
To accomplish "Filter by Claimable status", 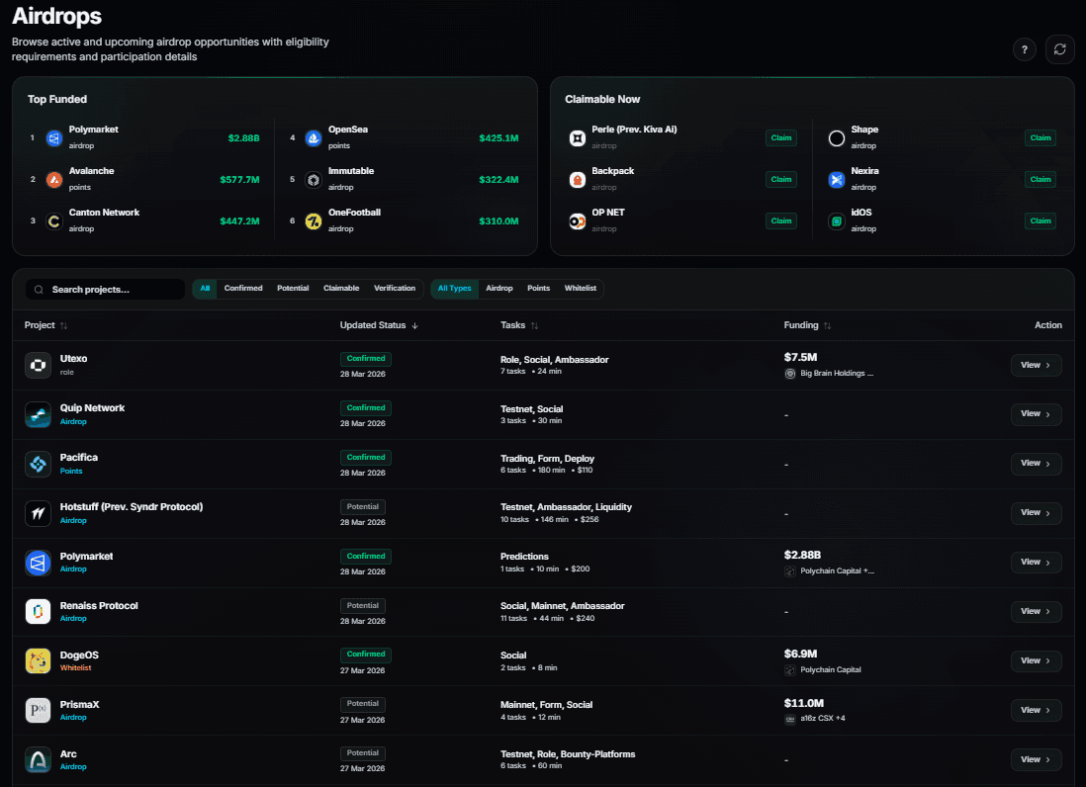I will (x=341, y=289).
